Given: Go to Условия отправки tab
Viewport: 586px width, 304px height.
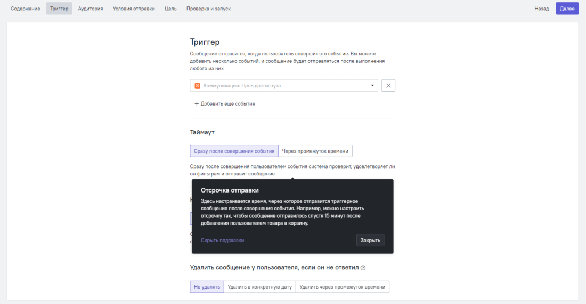Looking at the screenshot, I should 134,9.
